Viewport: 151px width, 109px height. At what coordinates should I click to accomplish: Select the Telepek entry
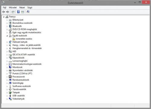16,92
